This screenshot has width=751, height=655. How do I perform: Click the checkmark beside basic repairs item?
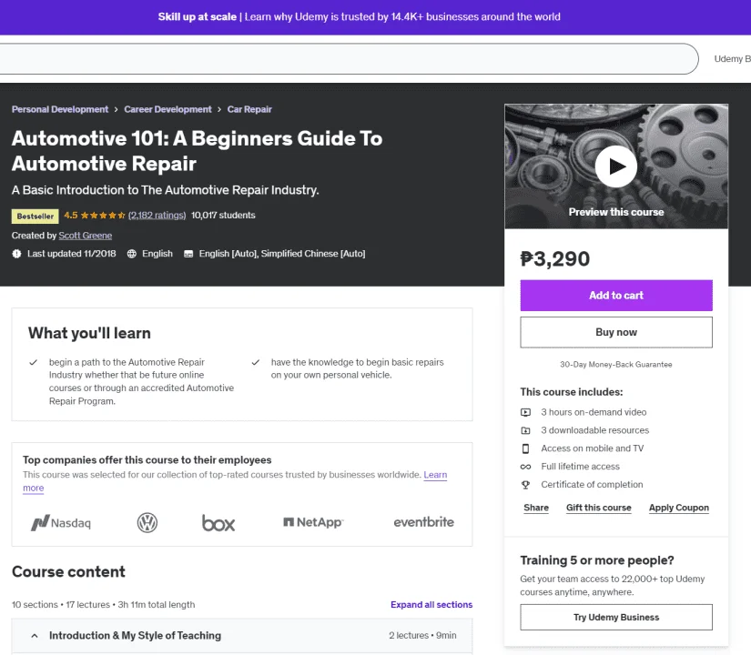click(255, 362)
